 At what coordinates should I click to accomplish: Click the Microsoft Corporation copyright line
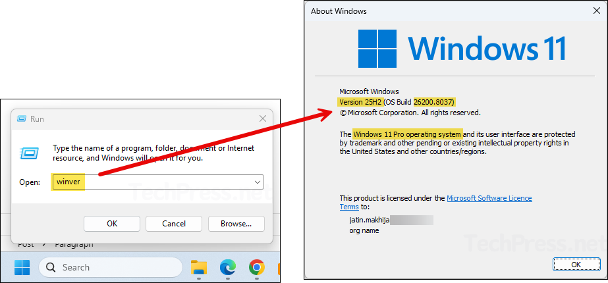[410, 113]
